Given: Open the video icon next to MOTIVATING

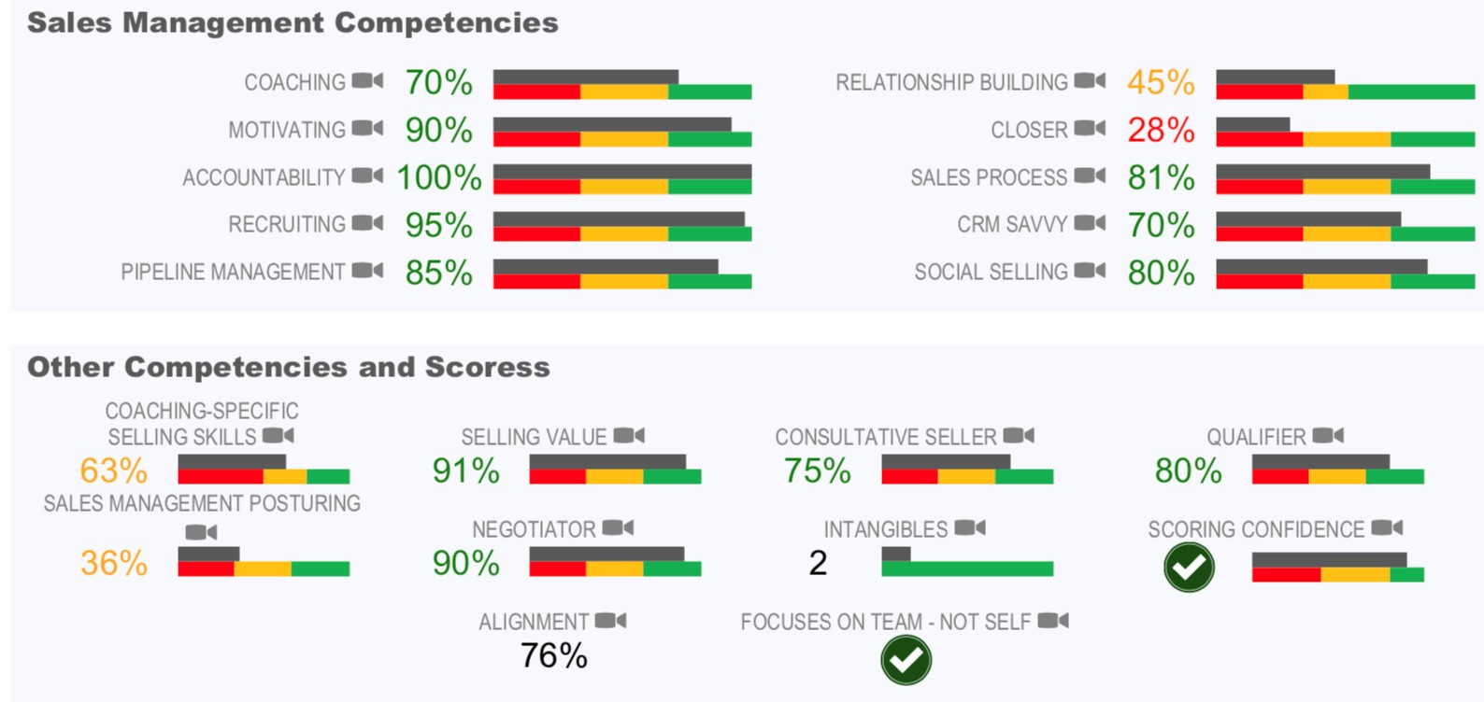Looking at the screenshot, I should tap(367, 128).
